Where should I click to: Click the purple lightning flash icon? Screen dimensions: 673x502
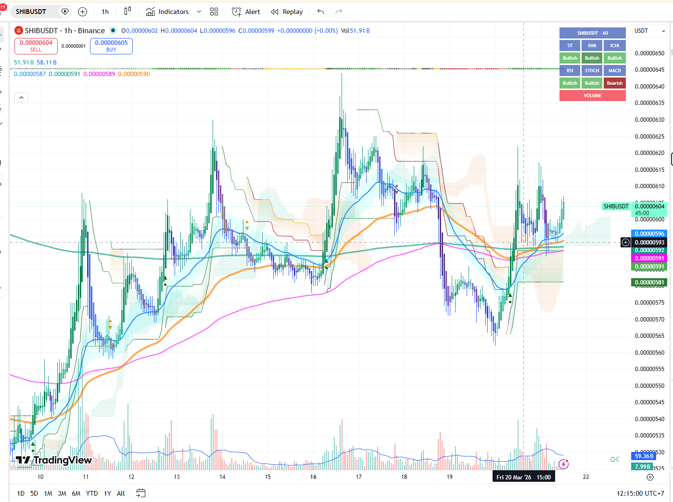click(x=564, y=464)
